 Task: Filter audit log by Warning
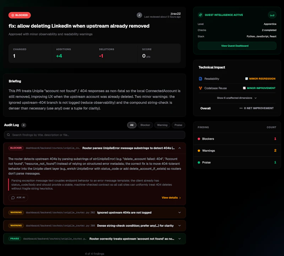click(x=162, y=125)
